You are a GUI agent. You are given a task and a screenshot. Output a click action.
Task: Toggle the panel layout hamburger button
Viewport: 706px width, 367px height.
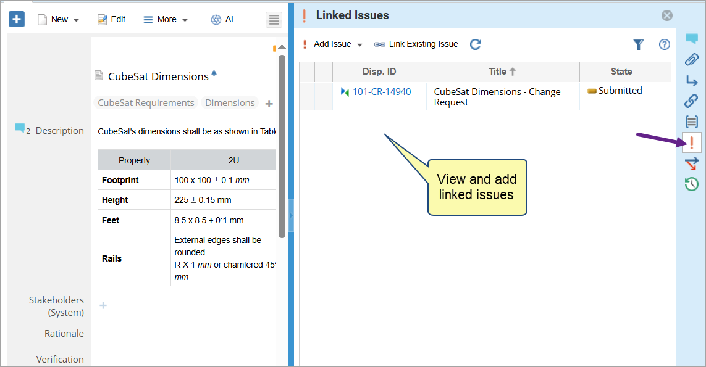274,20
